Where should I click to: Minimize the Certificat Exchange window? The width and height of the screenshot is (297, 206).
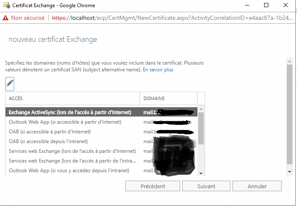click(247, 5)
